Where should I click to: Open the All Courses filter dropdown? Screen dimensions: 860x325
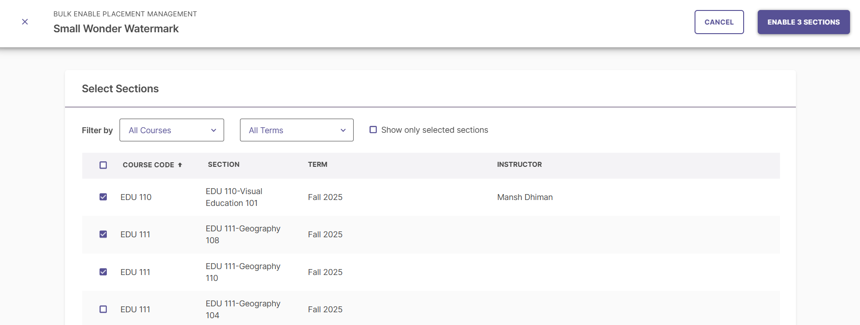tap(172, 130)
